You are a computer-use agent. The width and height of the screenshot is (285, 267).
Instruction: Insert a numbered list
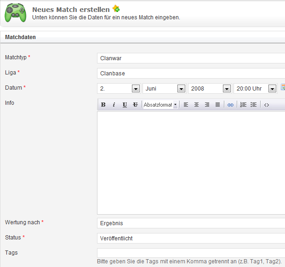[x=243, y=105]
